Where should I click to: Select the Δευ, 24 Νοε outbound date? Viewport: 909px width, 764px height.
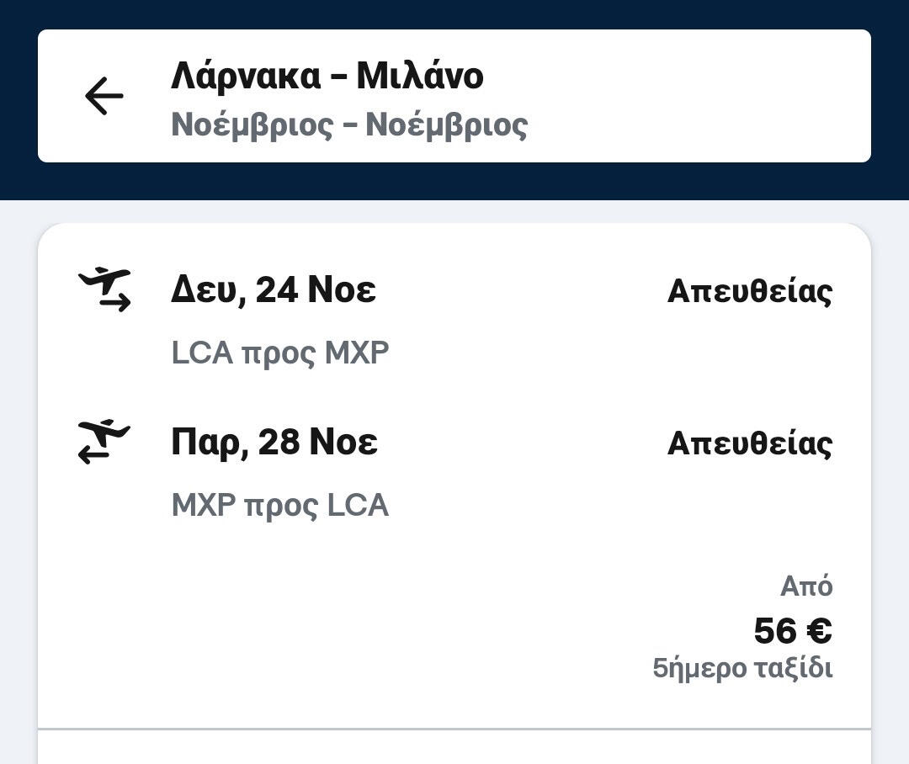click(274, 290)
